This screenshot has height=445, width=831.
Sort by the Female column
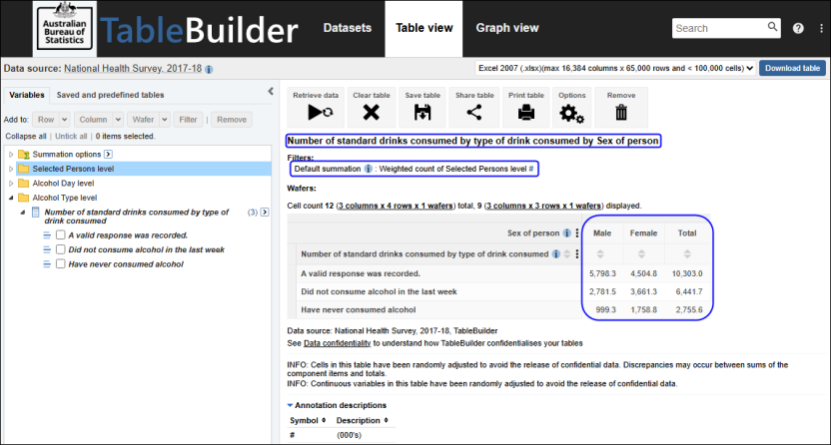coord(641,254)
